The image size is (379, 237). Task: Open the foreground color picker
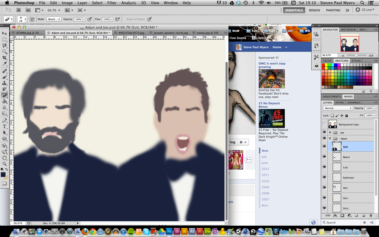[x=3, y=175]
